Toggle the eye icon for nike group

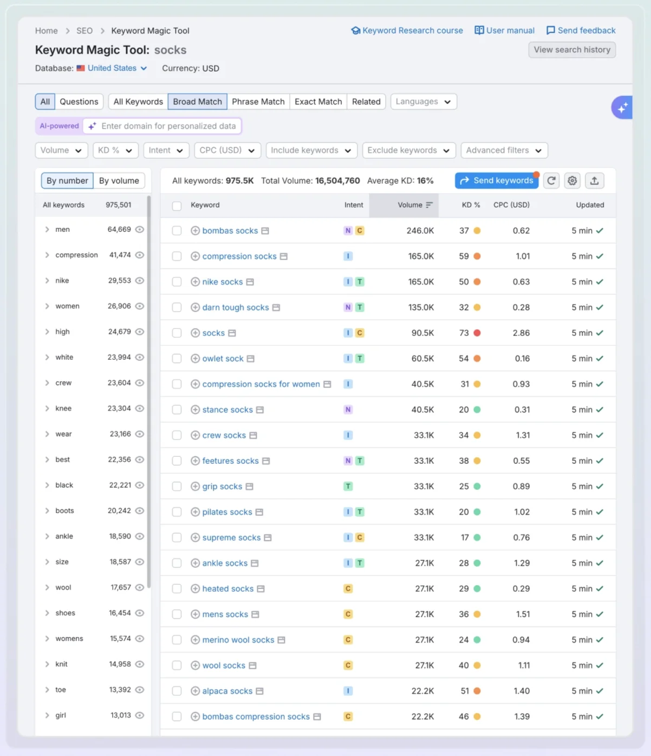140,281
